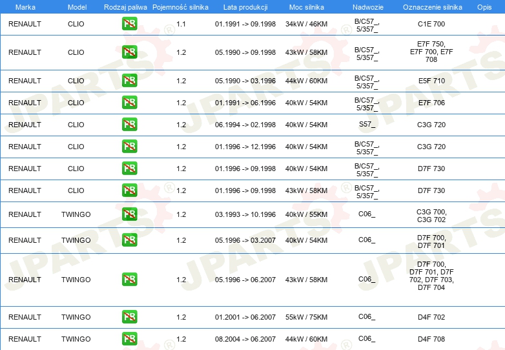Click power cell 34kW / 46KM
Image resolution: width=505 pixels, height=350 pixels.
click(306, 24)
